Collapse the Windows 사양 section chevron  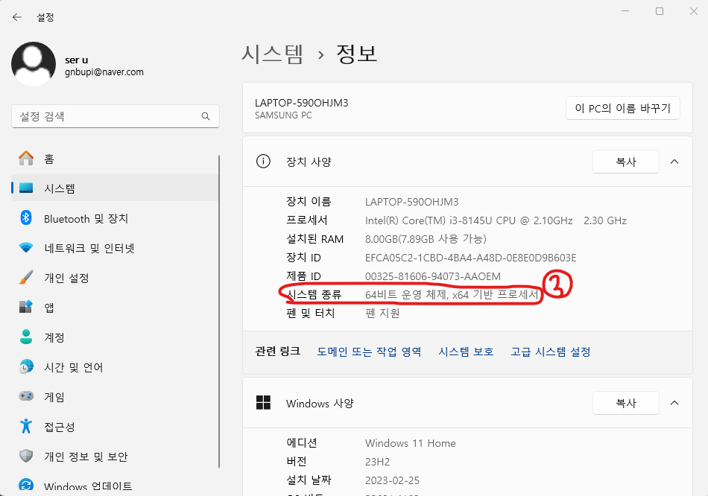pos(674,403)
